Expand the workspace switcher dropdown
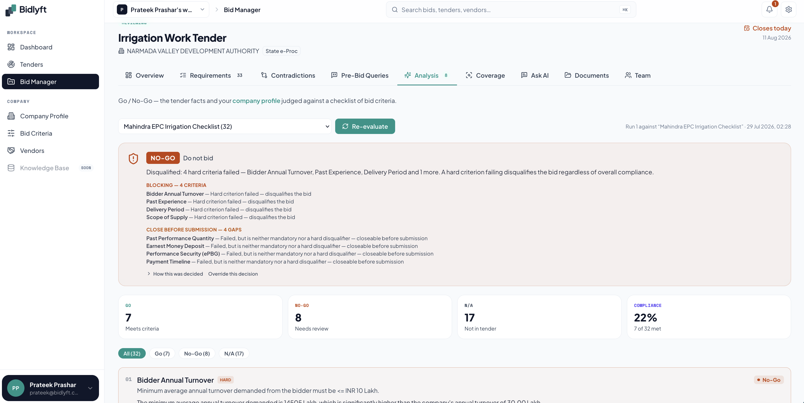 tap(161, 10)
